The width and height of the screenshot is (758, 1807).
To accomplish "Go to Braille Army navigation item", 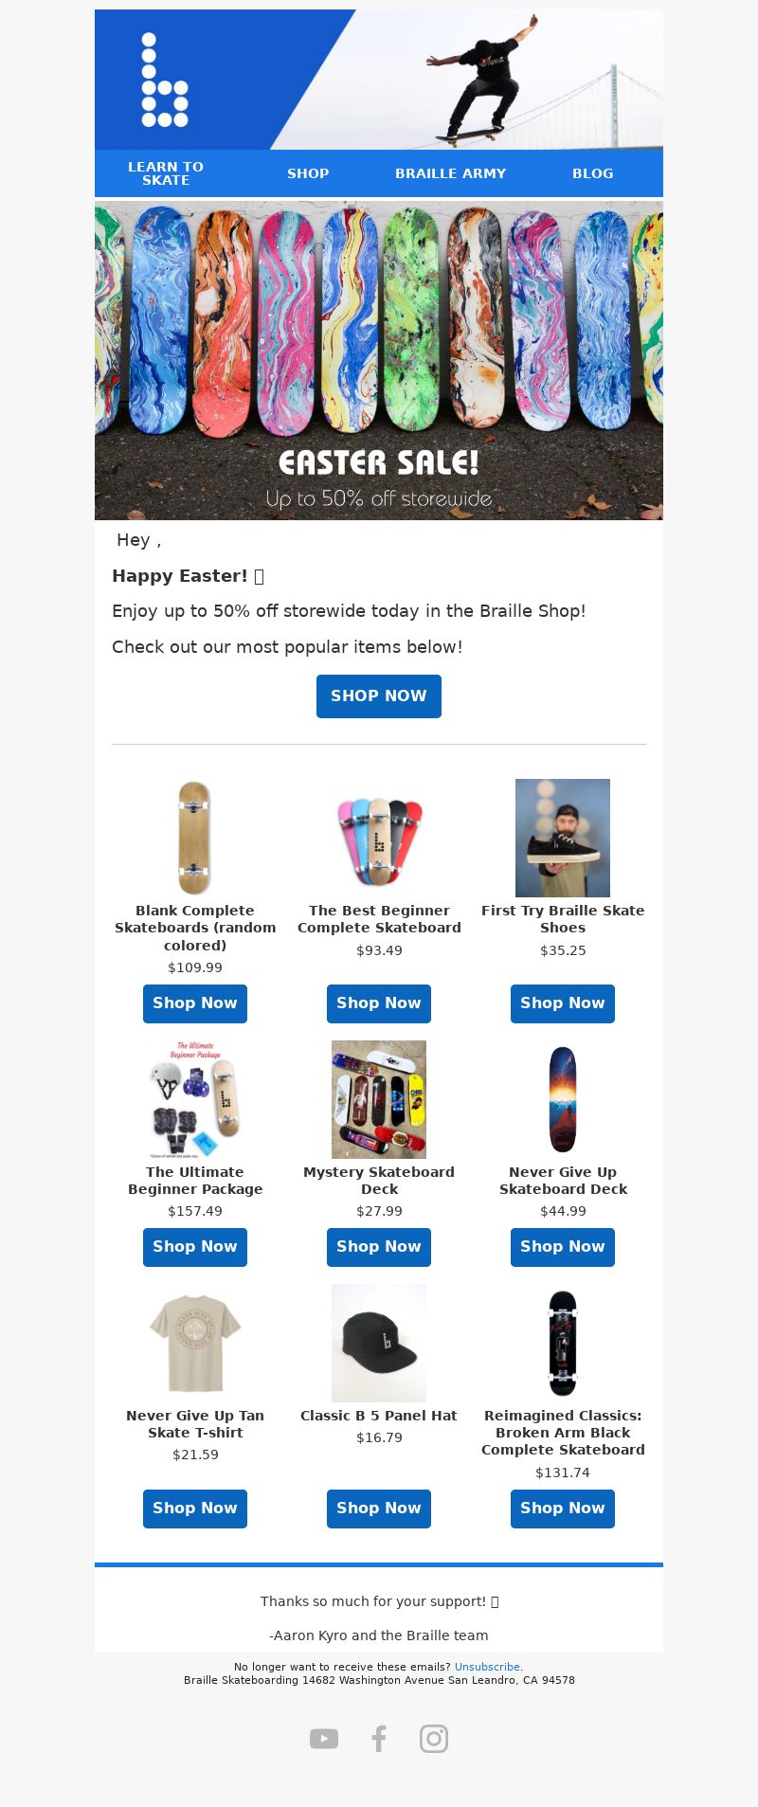I will click(450, 173).
